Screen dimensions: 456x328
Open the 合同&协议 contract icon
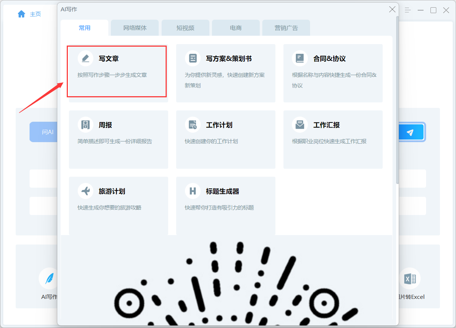(300, 58)
